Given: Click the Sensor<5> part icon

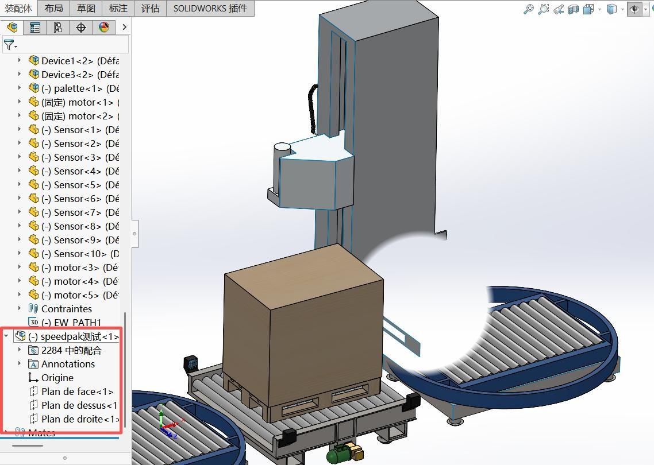Looking at the screenshot, I should pyautogui.click(x=33, y=184).
